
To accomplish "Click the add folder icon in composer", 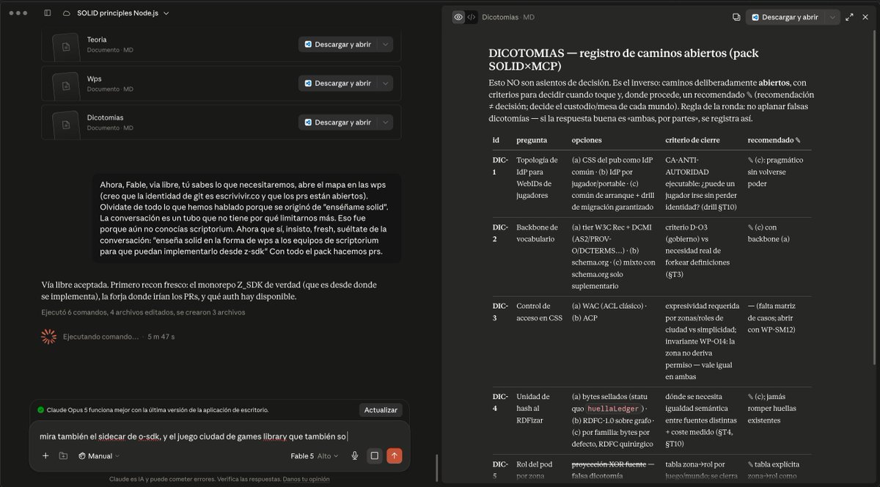I will pyautogui.click(x=63, y=455).
